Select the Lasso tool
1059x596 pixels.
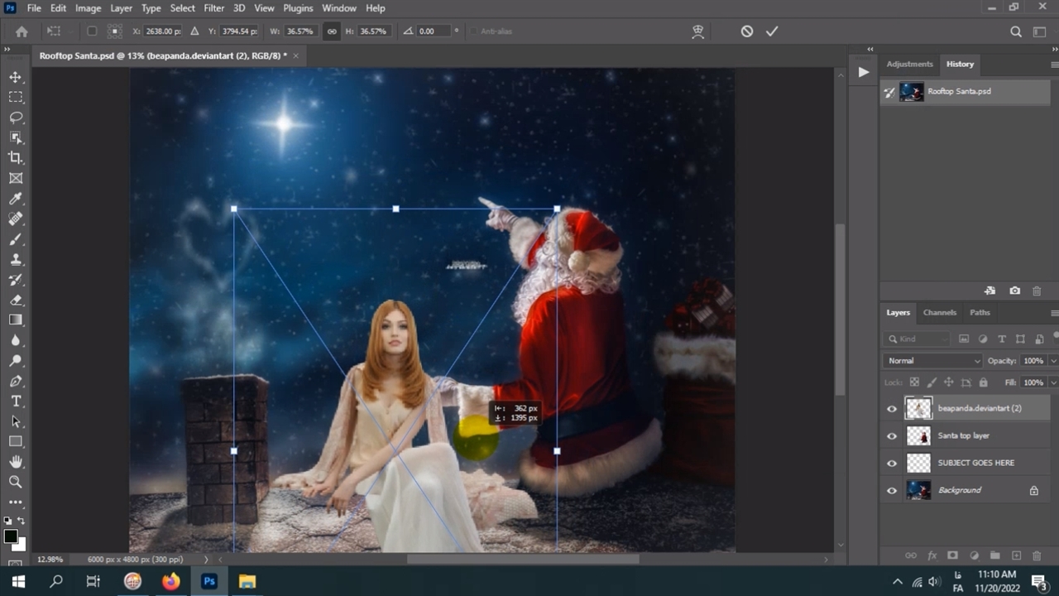pyautogui.click(x=16, y=118)
